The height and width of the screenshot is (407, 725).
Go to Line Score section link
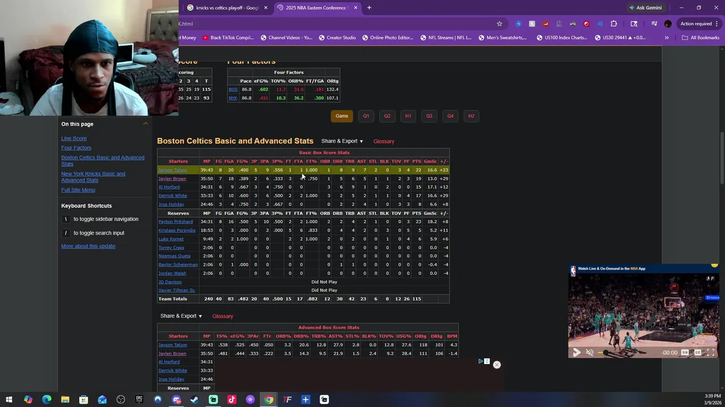(x=74, y=138)
